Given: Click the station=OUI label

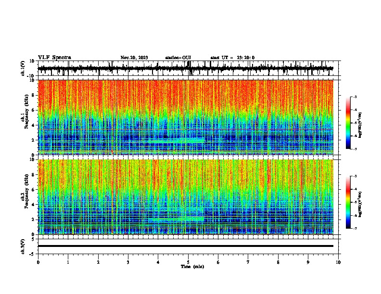Looking at the screenshot, I should tap(178, 58).
